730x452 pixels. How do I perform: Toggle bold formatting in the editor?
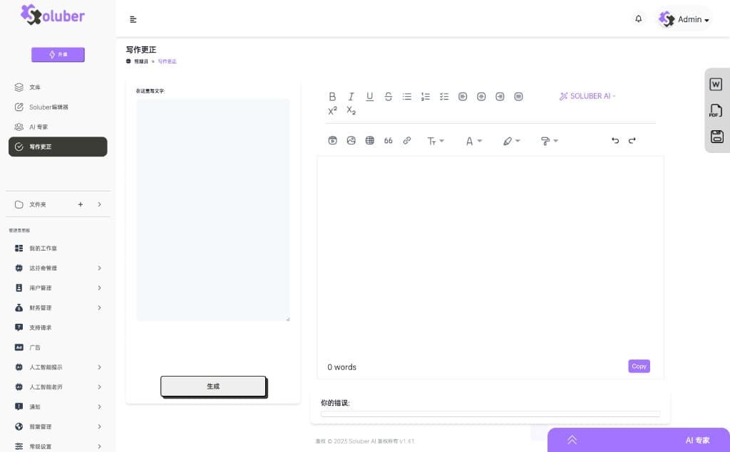click(x=332, y=96)
